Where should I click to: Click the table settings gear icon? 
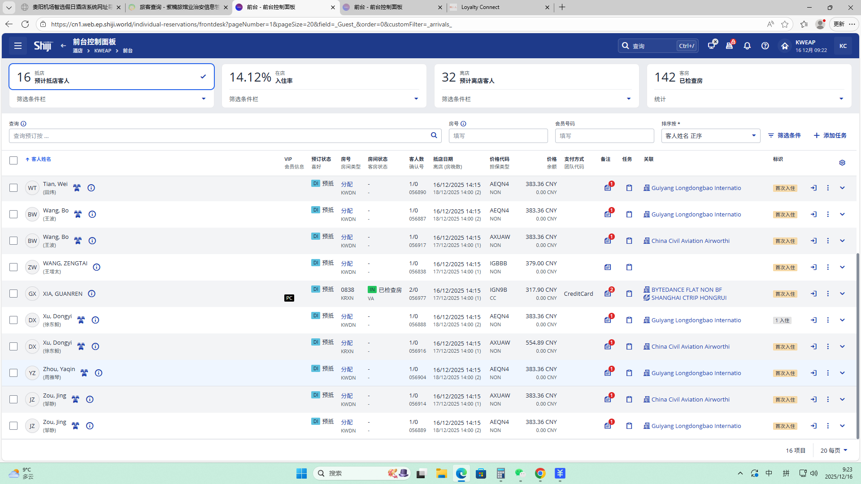click(842, 163)
